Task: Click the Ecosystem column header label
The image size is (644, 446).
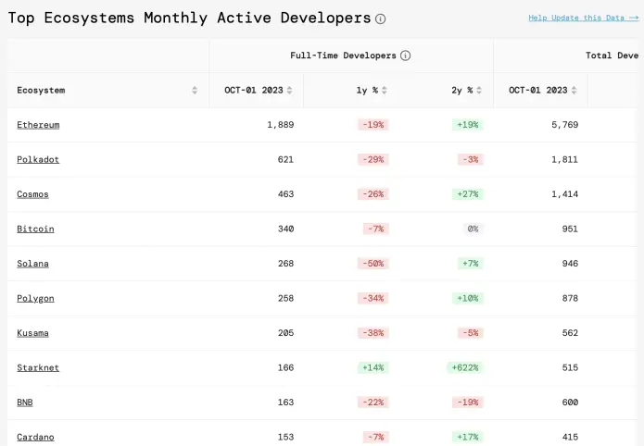Action: (x=41, y=91)
